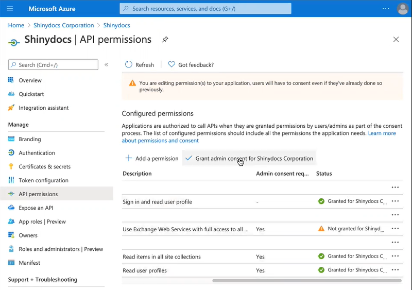Open Token configuration settings
412x290 pixels.
43,181
